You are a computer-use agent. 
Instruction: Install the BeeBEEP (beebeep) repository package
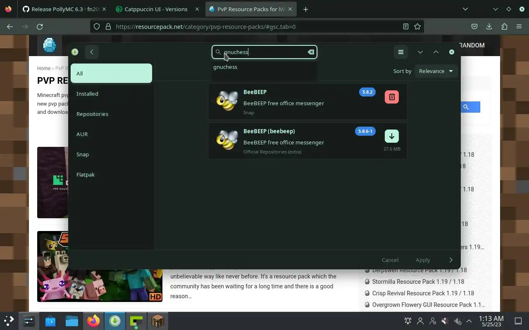point(391,136)
